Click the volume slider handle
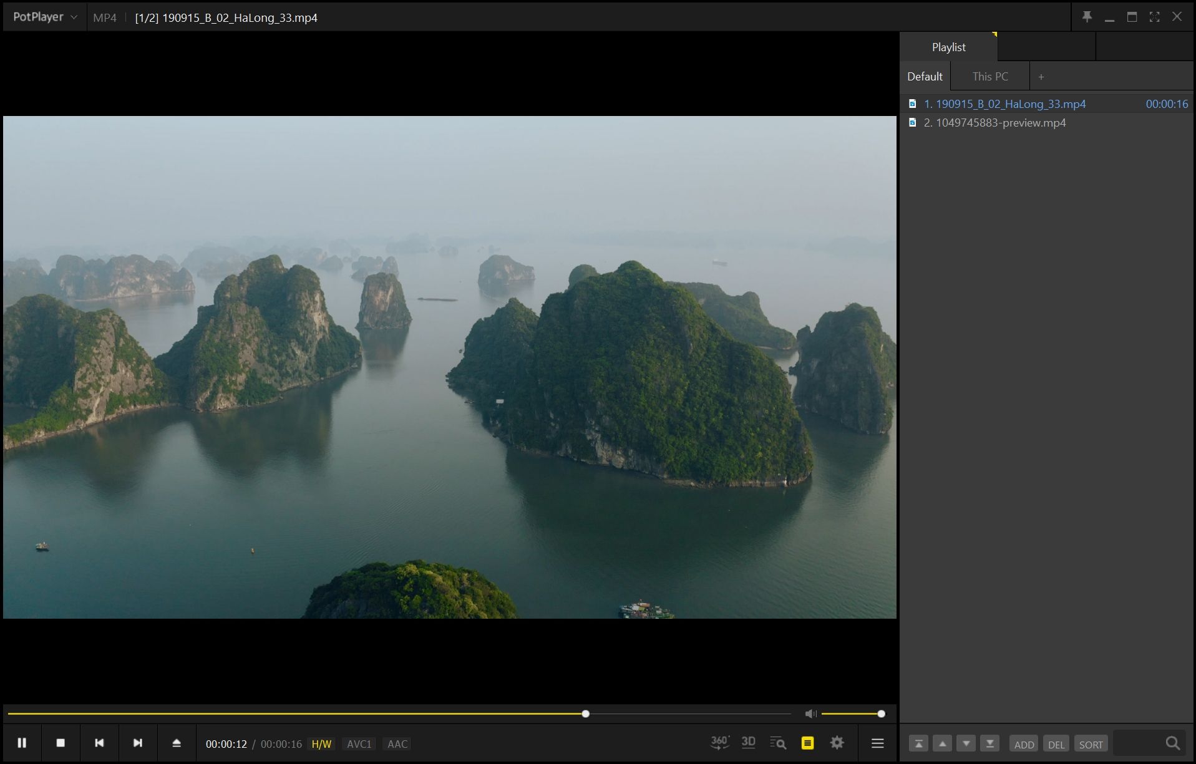 [881, 713]
